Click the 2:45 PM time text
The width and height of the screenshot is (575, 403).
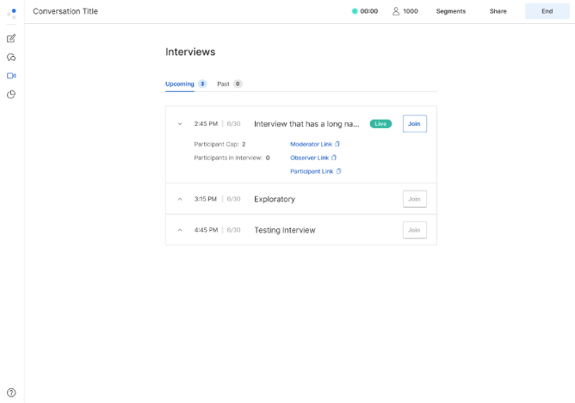point(206,124)
